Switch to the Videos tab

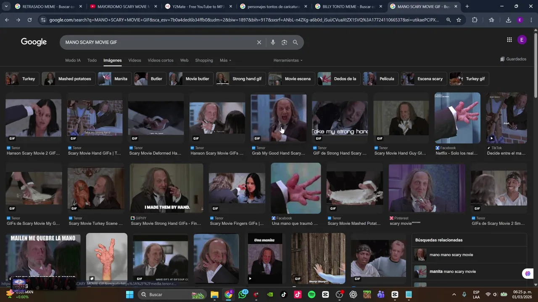point(134,60)
